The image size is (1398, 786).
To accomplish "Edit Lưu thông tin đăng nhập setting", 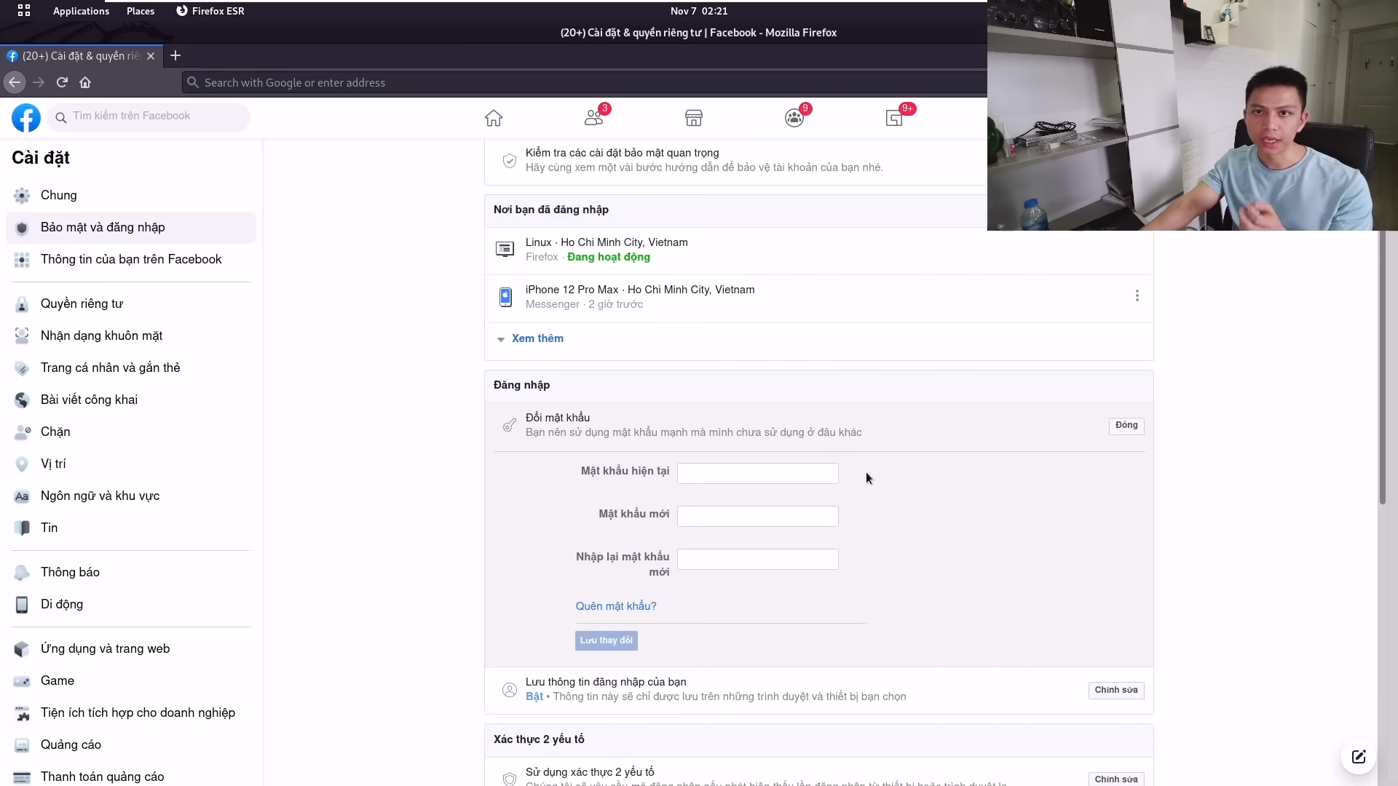I will (x=1116, y=690).
